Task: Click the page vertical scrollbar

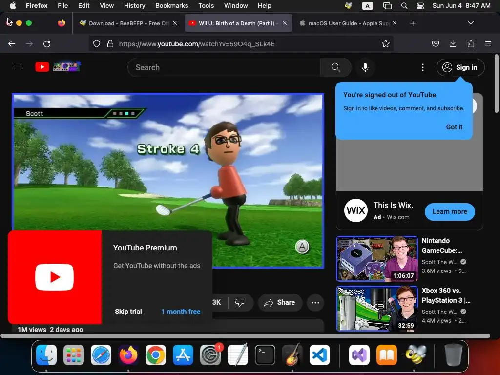Action: 496,83
